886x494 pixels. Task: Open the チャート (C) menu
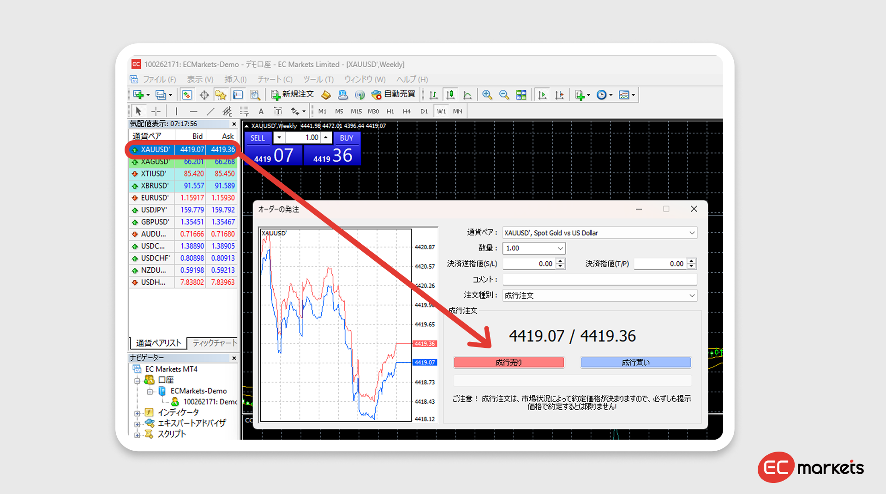coord(275,79)
